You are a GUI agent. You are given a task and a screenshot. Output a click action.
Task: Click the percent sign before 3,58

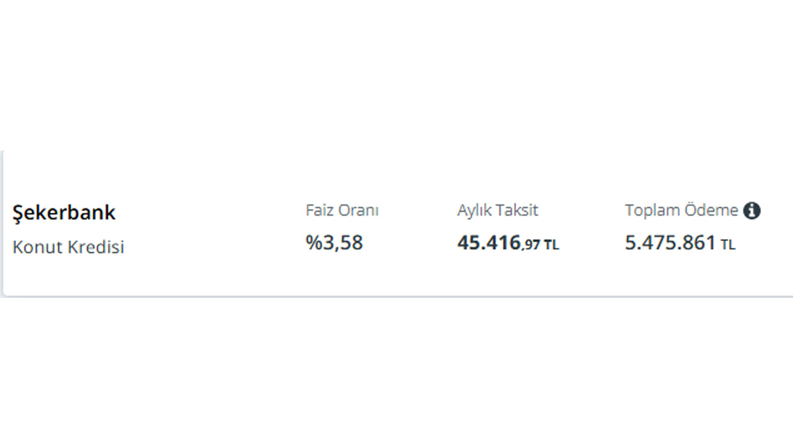(313, 243)
